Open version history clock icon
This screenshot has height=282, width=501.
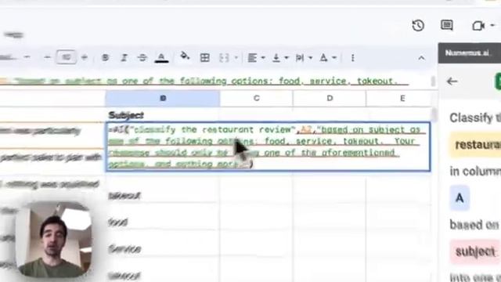pyautogui.click(x=418, y=26)
